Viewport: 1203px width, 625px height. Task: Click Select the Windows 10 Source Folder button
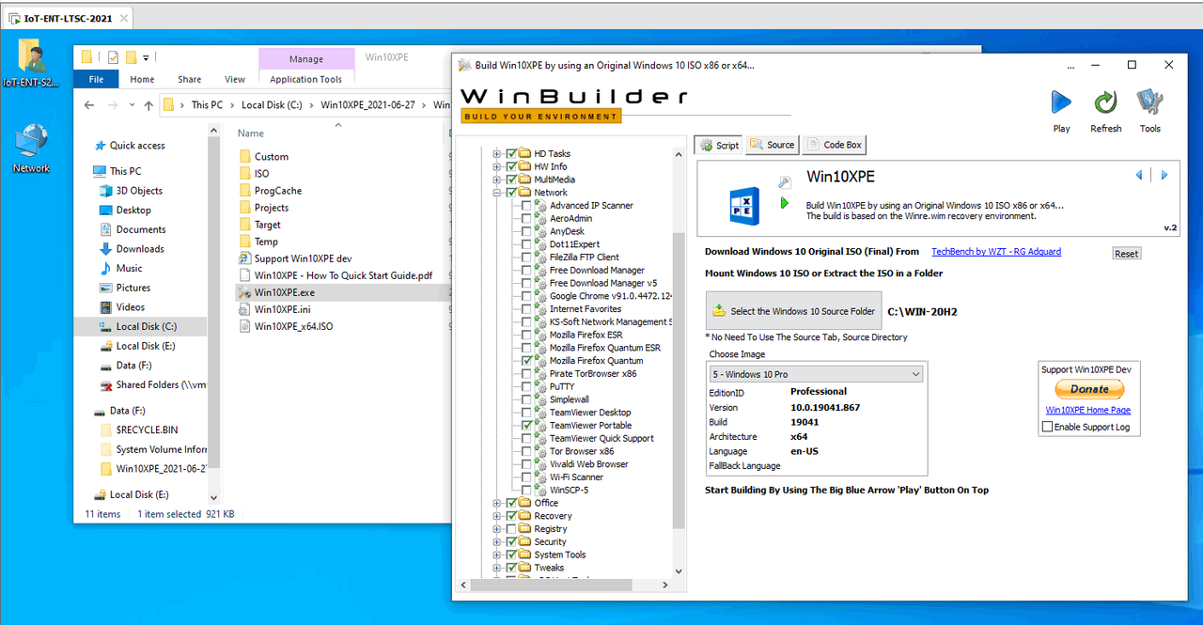point(794,311)
